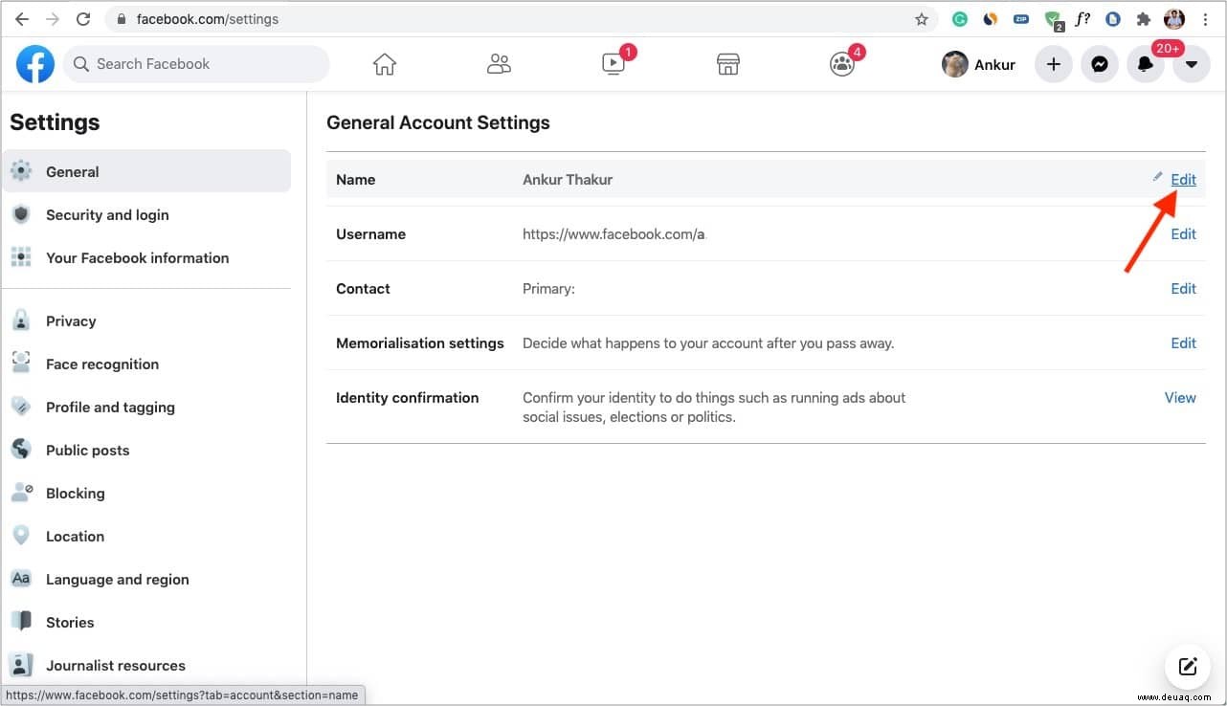Open the extensions puzzle-piece menu
This screenshot has height=706, width=1227.
(1143, 19)
